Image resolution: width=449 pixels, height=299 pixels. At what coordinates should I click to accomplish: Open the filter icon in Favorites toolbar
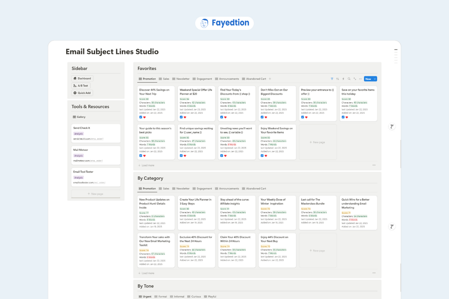332,79
